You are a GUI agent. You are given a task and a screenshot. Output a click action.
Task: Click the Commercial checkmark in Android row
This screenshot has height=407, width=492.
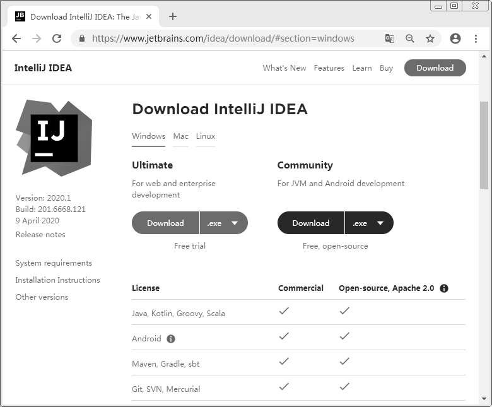coord(284,336)
